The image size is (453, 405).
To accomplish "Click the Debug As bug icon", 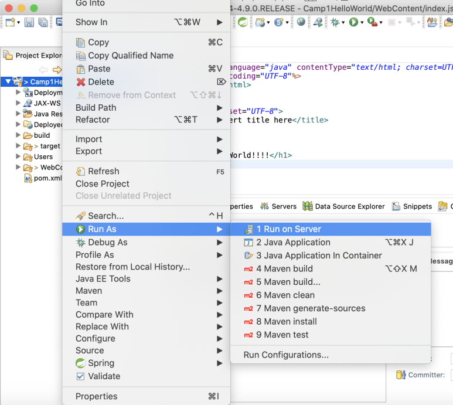I will pyautogui.click(x=81, y=243).
